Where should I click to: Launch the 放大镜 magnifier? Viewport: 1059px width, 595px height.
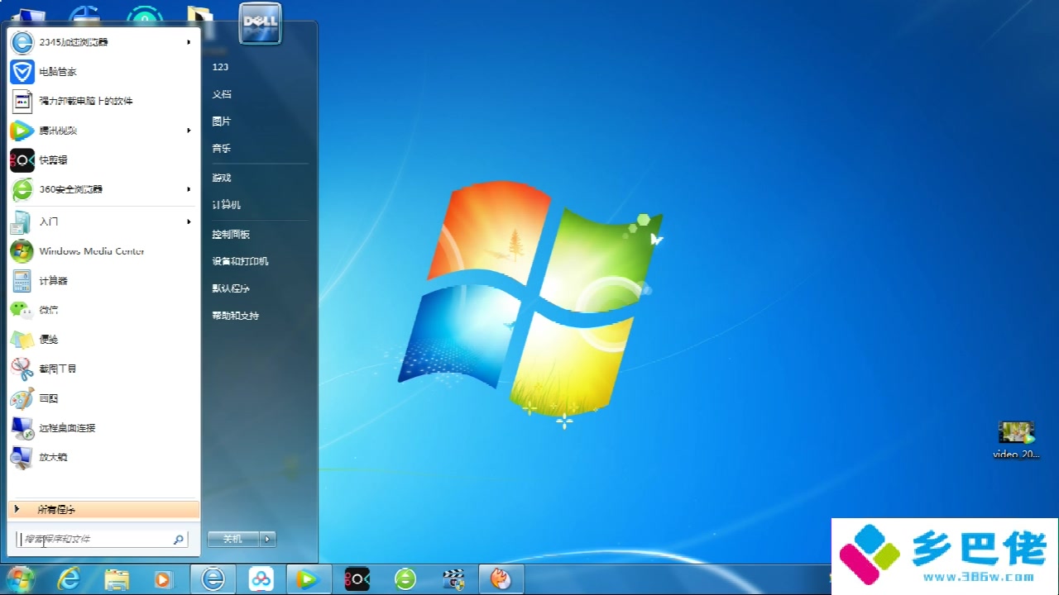click(103, 457)
